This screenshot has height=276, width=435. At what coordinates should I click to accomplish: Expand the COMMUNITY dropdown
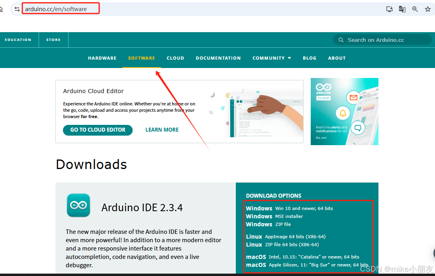click(x=272, y=58)
